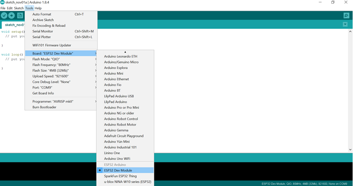
Task: Click the Upload arrow toolbar icon
Action: [11, 16]
